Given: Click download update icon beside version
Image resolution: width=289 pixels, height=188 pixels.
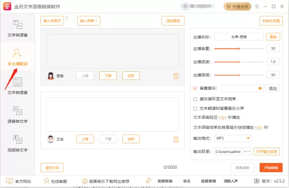Looking at the screenshot, I should (257, 181).
